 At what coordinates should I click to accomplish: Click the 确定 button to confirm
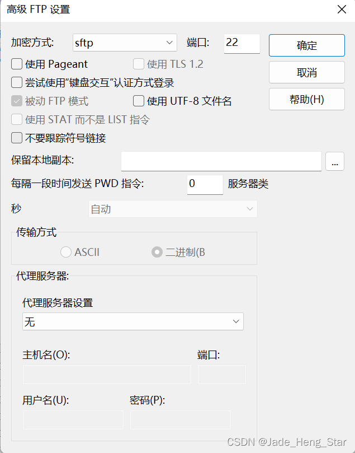coord(306,45)
